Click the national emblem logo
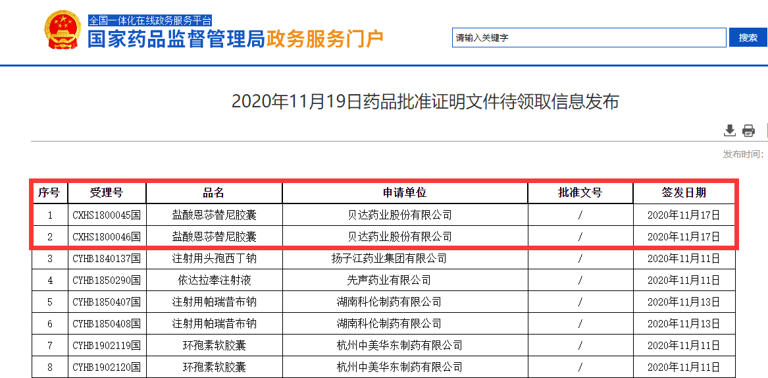 64,30
